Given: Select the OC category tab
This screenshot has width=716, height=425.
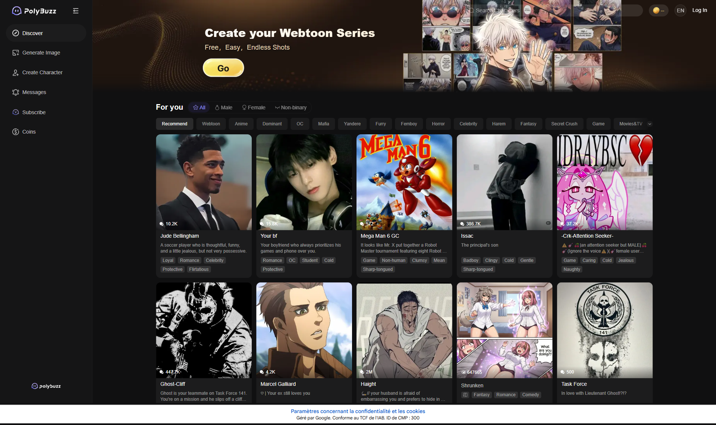Looking at the screenshot, I should point(300,124).
